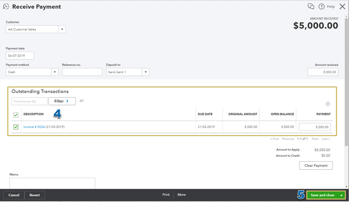Open the recent transactions clock icon

coord(6,7)
